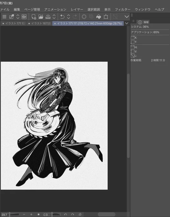
Task: Click the Deselect dashed-square icon
Action: pyautogui.click(x=115, y=17)
